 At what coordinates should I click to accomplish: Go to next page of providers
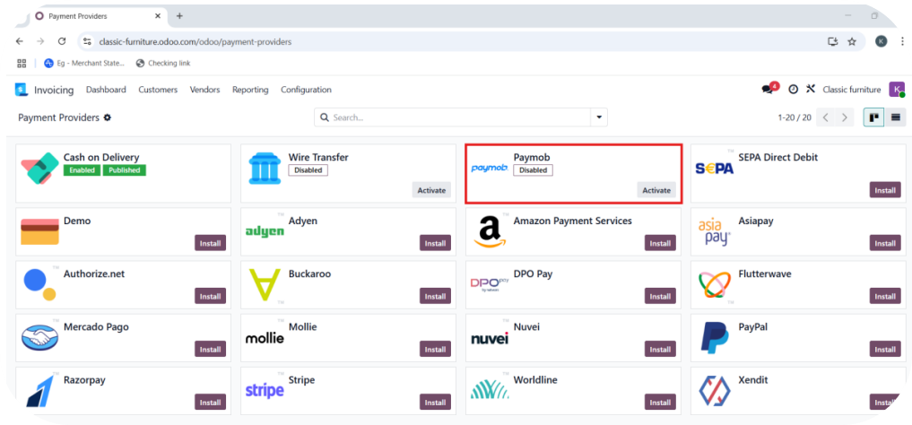click(845, 117)
